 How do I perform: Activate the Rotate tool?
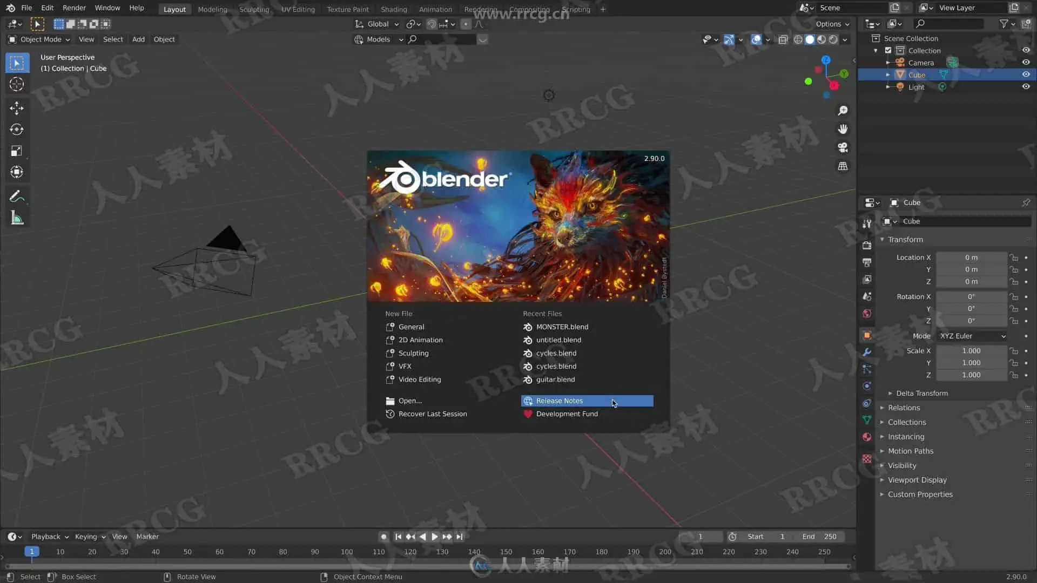17,130
